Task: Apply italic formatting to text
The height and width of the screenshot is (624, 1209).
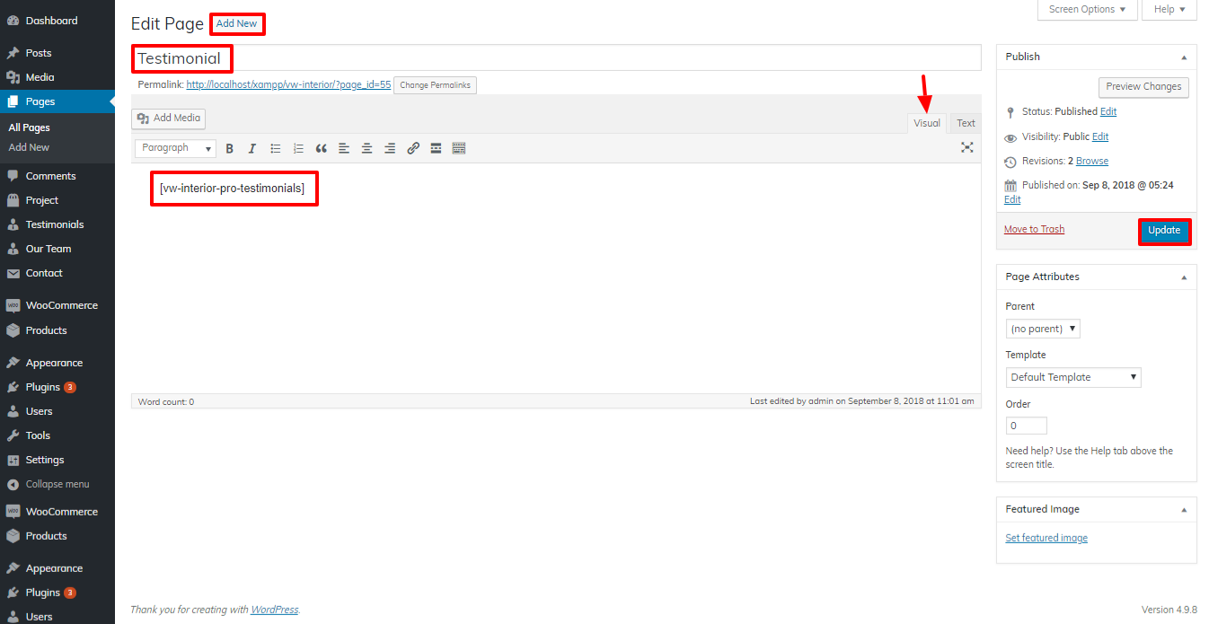Action: click(252, 149)
